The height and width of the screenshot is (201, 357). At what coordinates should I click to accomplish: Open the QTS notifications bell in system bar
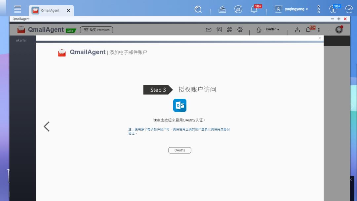254,9
